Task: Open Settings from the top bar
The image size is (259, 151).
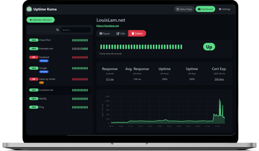Action: tap(224, 9)
